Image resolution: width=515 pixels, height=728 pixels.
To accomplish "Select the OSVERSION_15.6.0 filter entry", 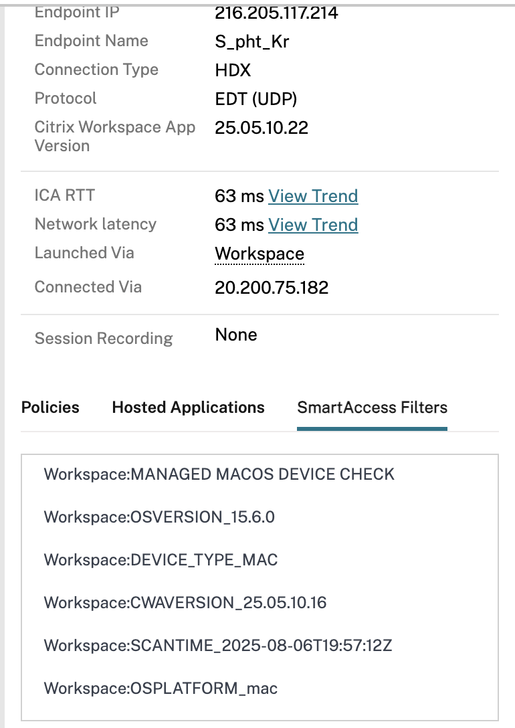I will pos(159,517).
